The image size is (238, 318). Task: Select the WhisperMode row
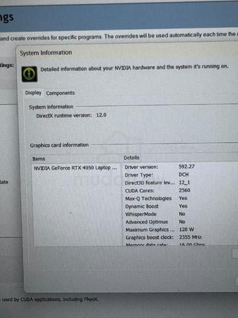click(180, 214)
